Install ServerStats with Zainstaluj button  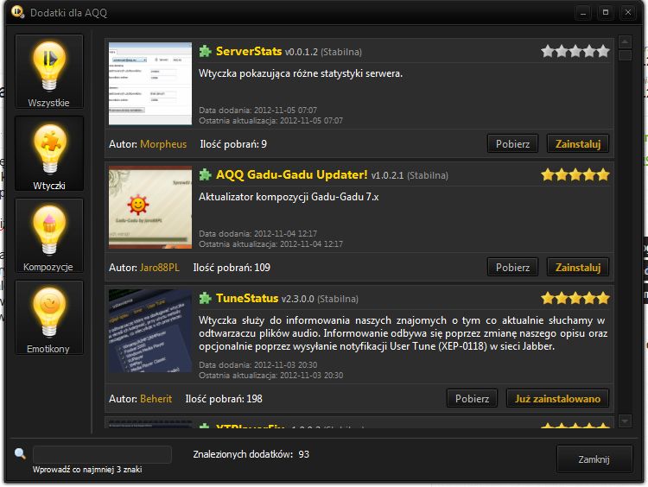[x=578, y=143]
